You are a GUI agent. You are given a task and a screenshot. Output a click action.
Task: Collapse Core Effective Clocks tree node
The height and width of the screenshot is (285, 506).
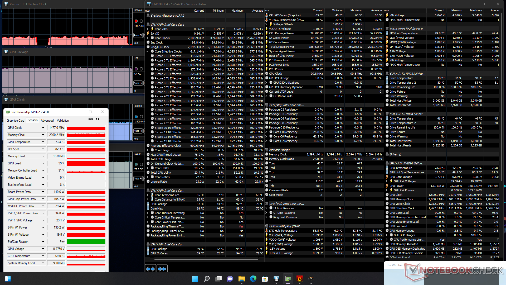[x=148, y=51]
